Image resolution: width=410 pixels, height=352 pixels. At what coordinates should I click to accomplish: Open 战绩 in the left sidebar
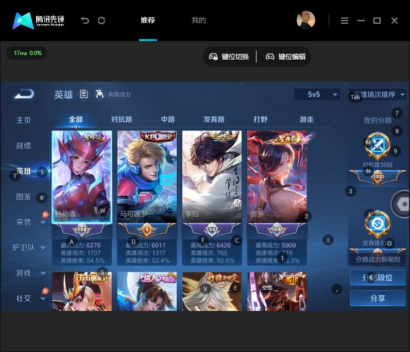tap(24, 145)
